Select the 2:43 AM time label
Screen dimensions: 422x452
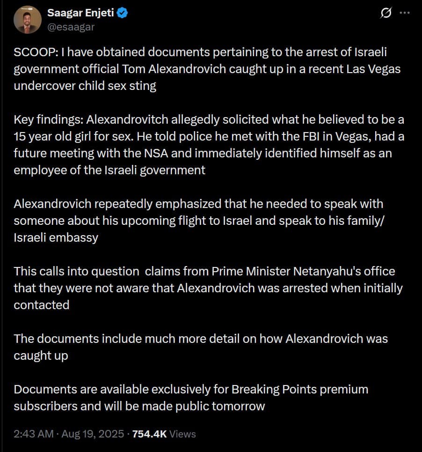click(28, 434)
